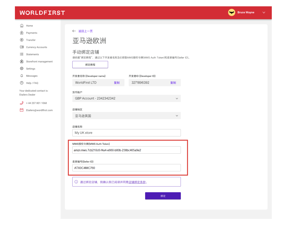Viewport: 290px width, 226px height.
Task: Click the 店铺名称 field with My UK store
Action: tap(126, 133)
